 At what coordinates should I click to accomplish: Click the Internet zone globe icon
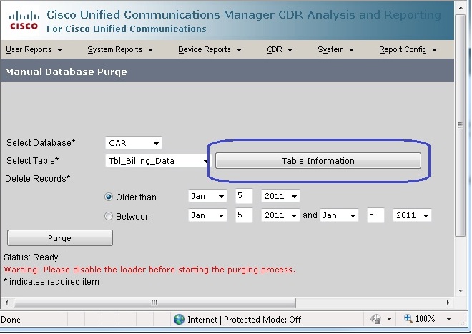point(179,319)
